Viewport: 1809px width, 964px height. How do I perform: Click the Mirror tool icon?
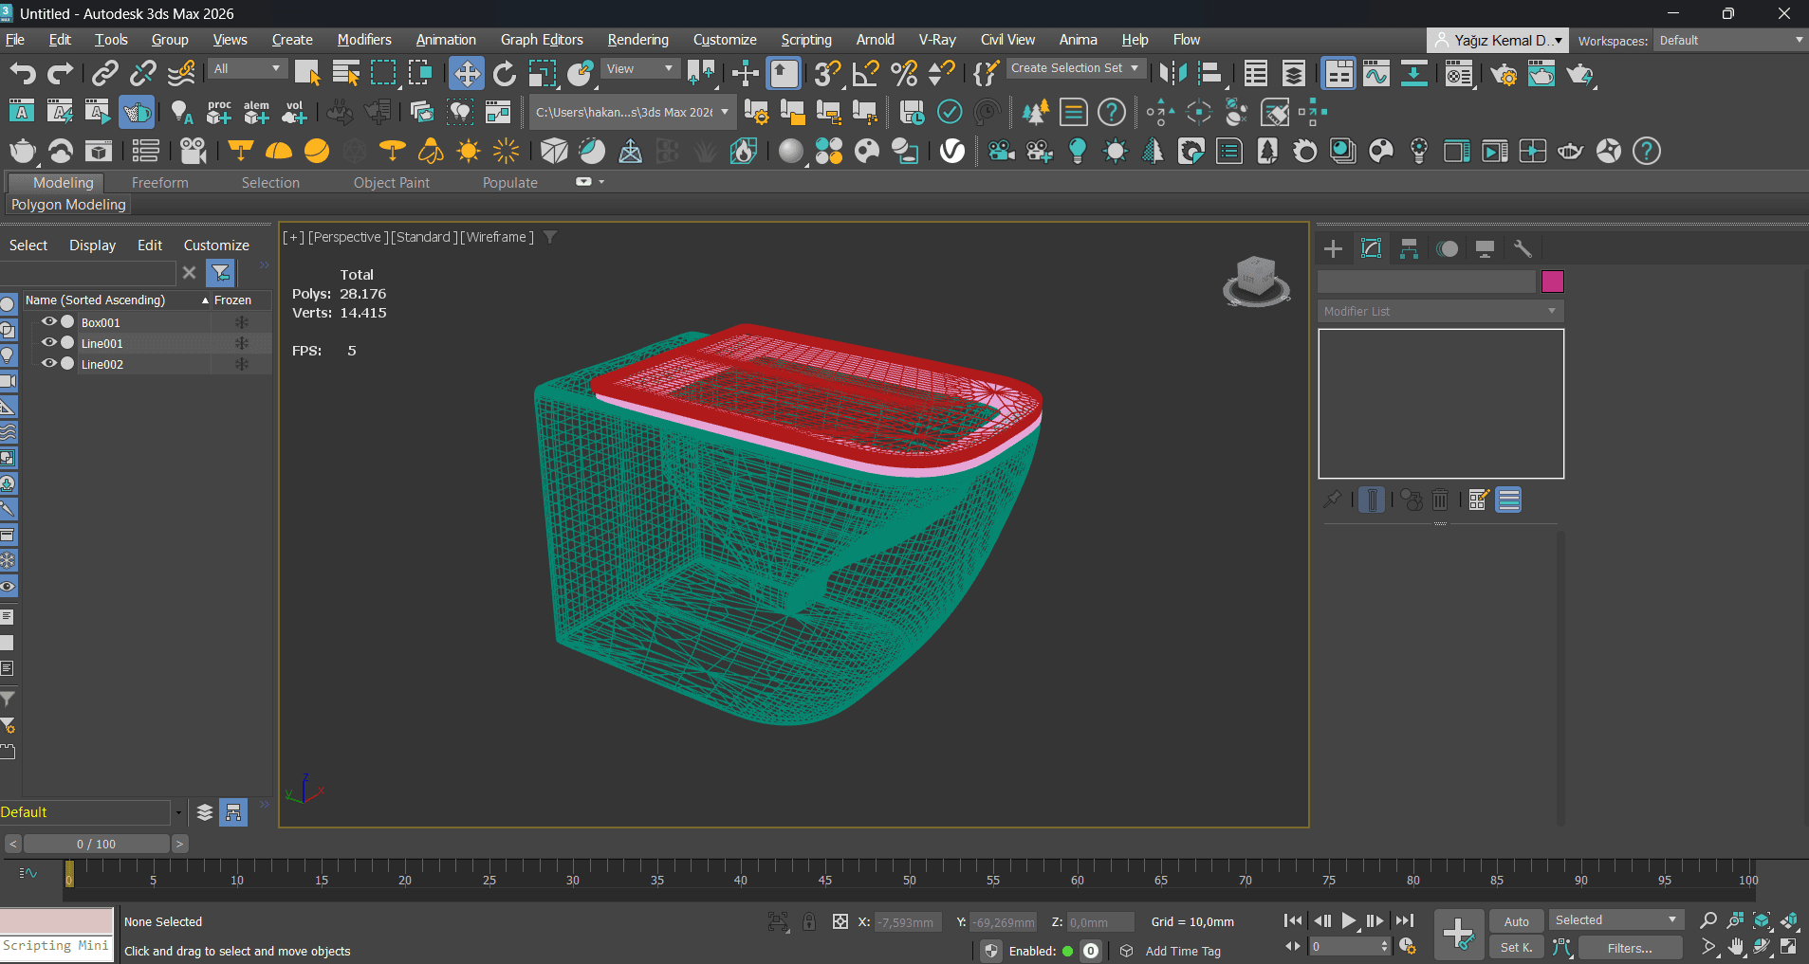pos(1172,74)
